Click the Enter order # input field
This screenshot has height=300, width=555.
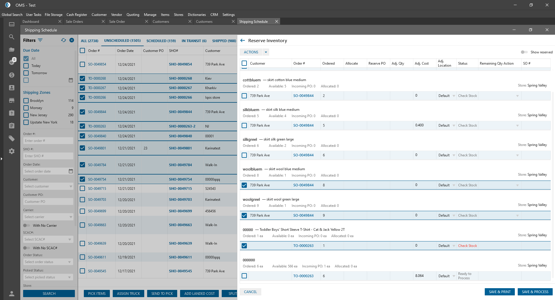pos(48,141)
